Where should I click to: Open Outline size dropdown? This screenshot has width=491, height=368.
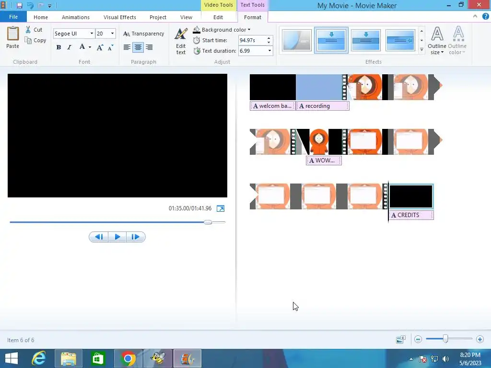(437, 41)
